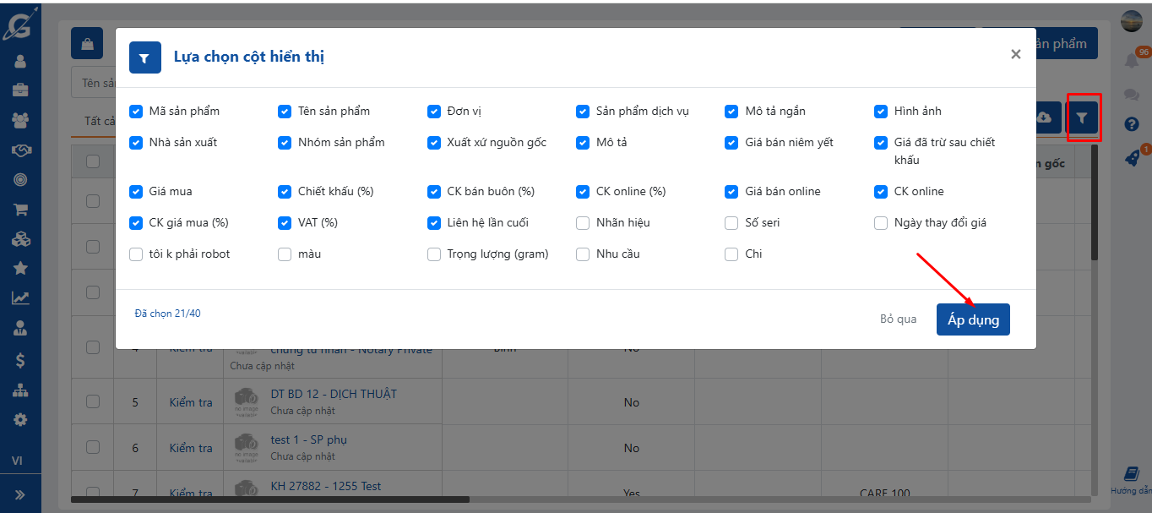Image resolution: width=1152 pixels, height=513 pixels.
Task: Click the rocket icon on right panel
Action: coord(1132,158)
